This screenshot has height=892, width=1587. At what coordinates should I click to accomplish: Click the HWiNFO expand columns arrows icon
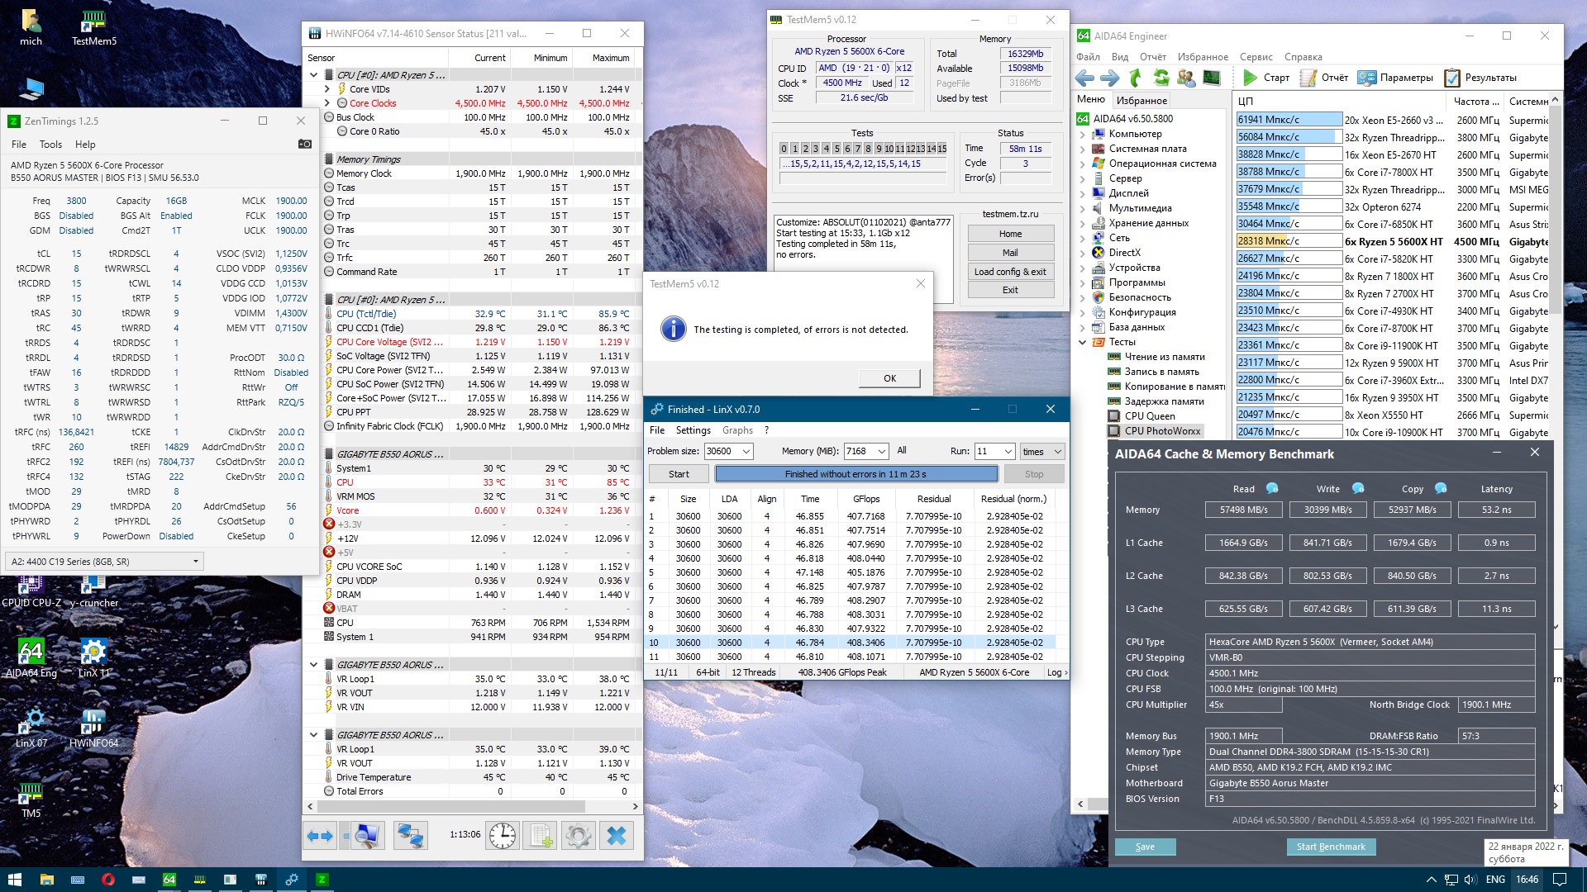(320, 836)
